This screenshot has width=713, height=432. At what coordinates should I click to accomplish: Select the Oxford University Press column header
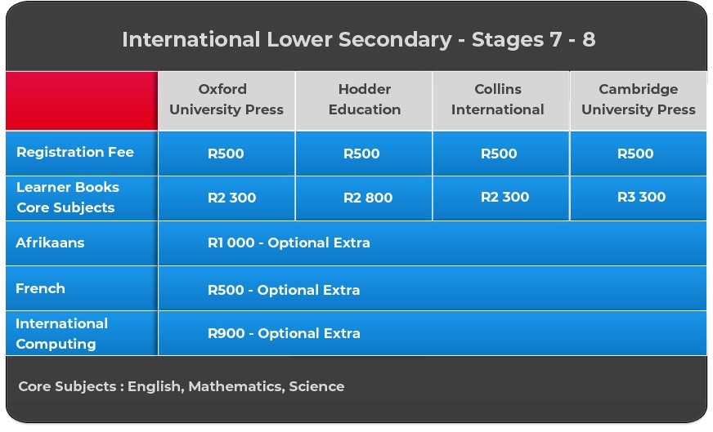(226, 100)
